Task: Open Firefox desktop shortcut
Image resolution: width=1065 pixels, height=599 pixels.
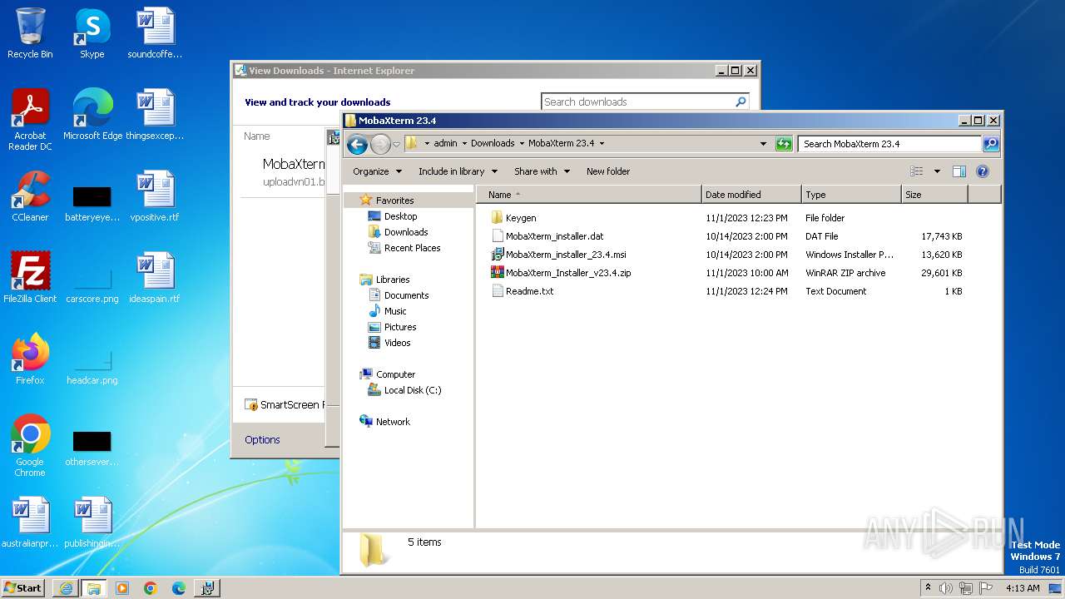Action: pyautogui.click(x=30, y=359)
